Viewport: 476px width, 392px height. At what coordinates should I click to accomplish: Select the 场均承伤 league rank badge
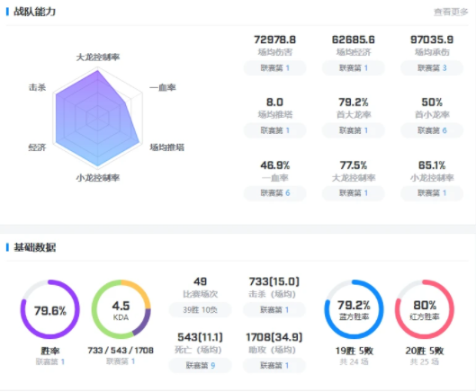pos(432,67)
